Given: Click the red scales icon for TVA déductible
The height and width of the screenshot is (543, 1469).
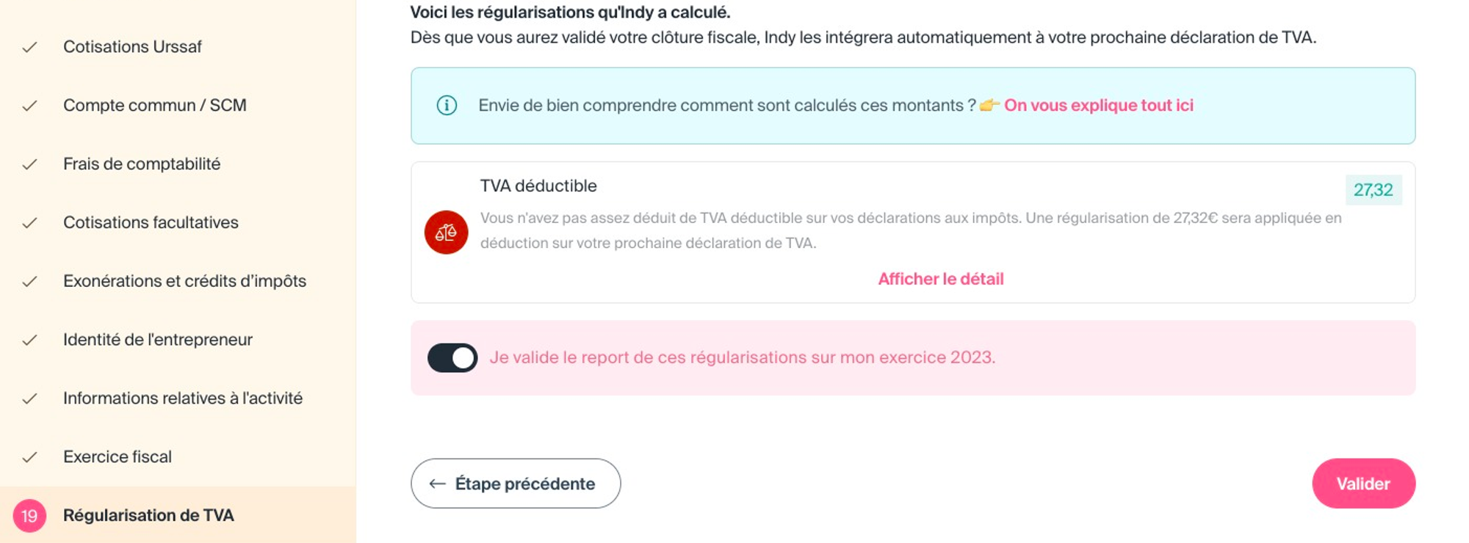Looking at the screenshot, I should click(x=446, y=233).
